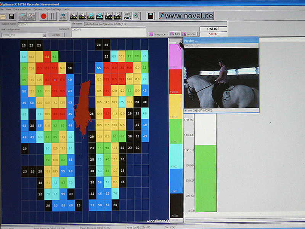Switch to the 3D view icon
The image size is (305, 229).
[x=63, y=16]
